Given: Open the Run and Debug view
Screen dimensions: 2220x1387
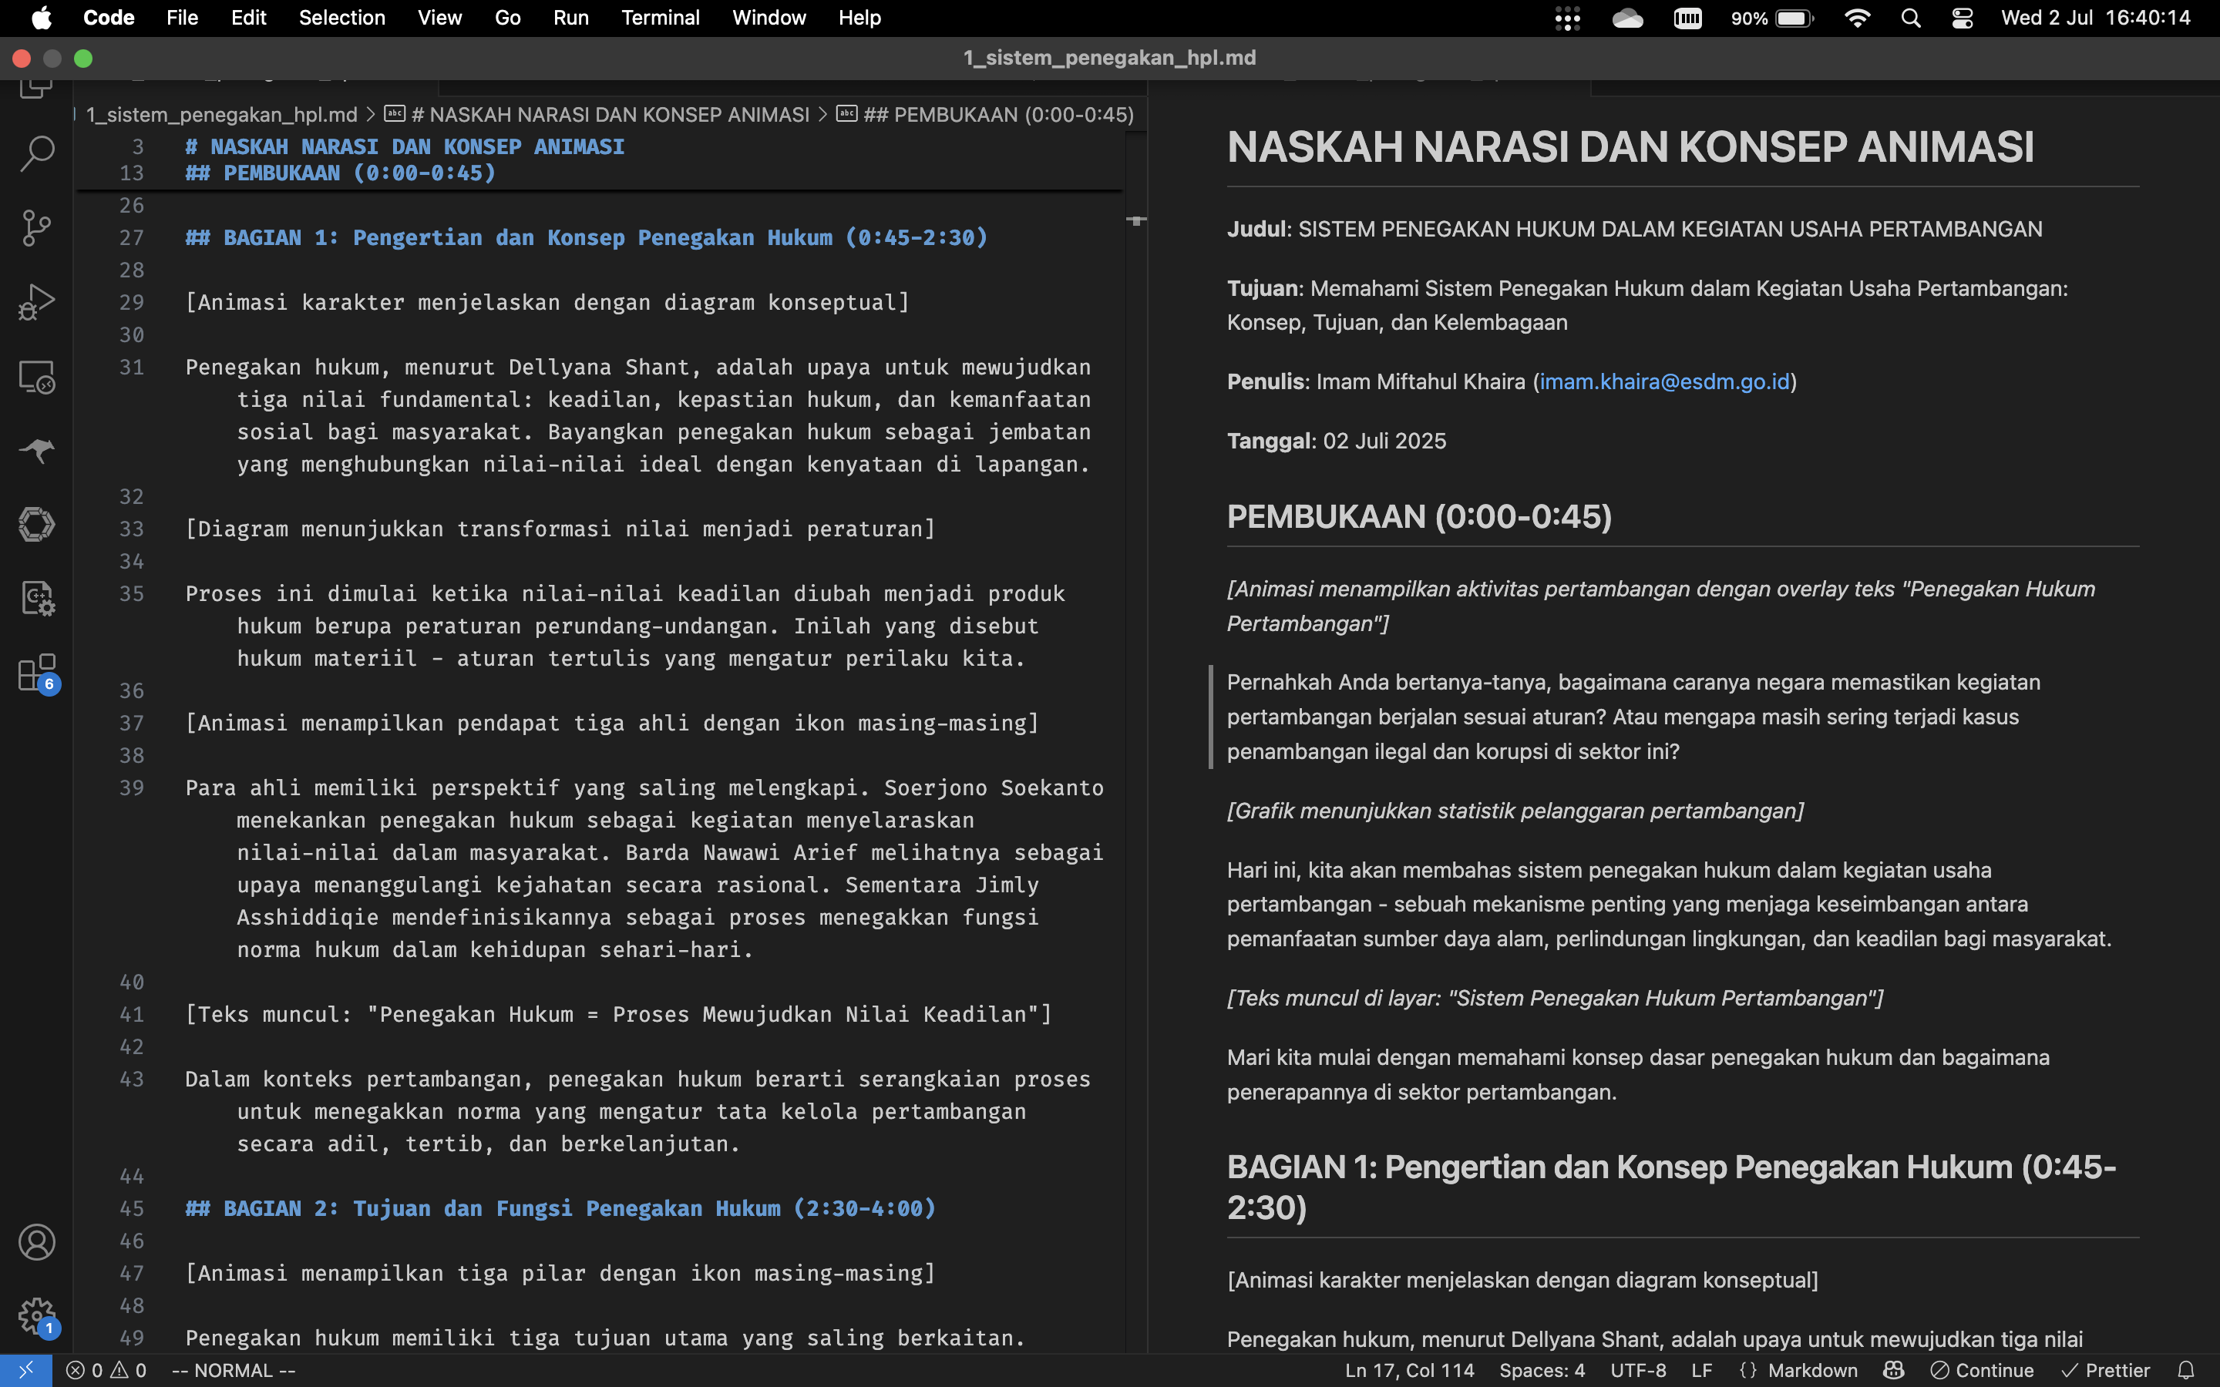Looking at the screenshot, I should tap(37, 302).
